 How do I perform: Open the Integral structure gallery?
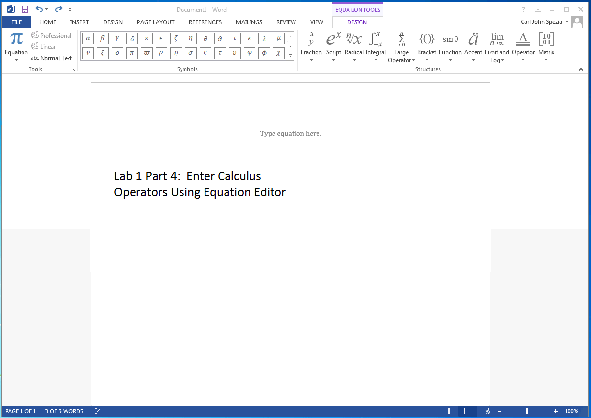(x=375, y=46)
